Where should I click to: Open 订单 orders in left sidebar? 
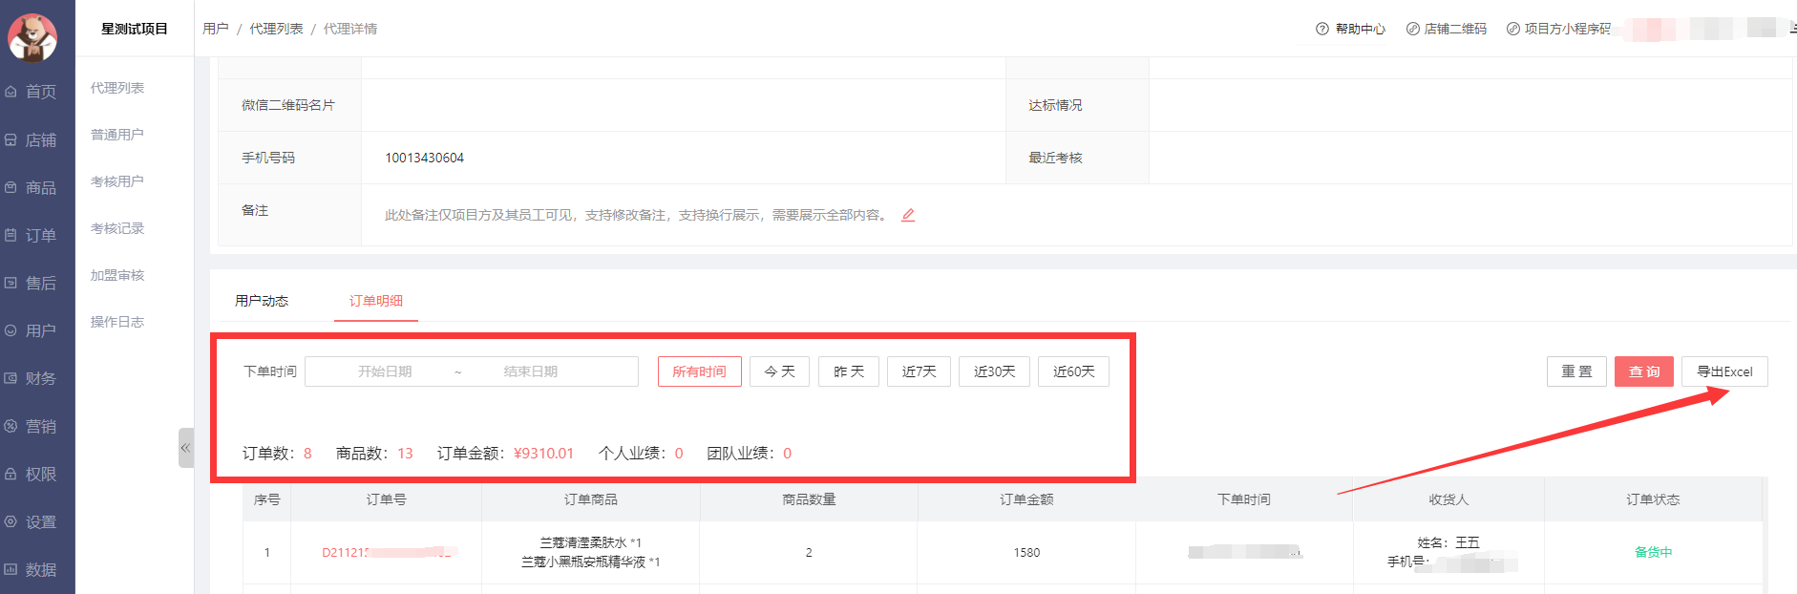pos(38,236)
